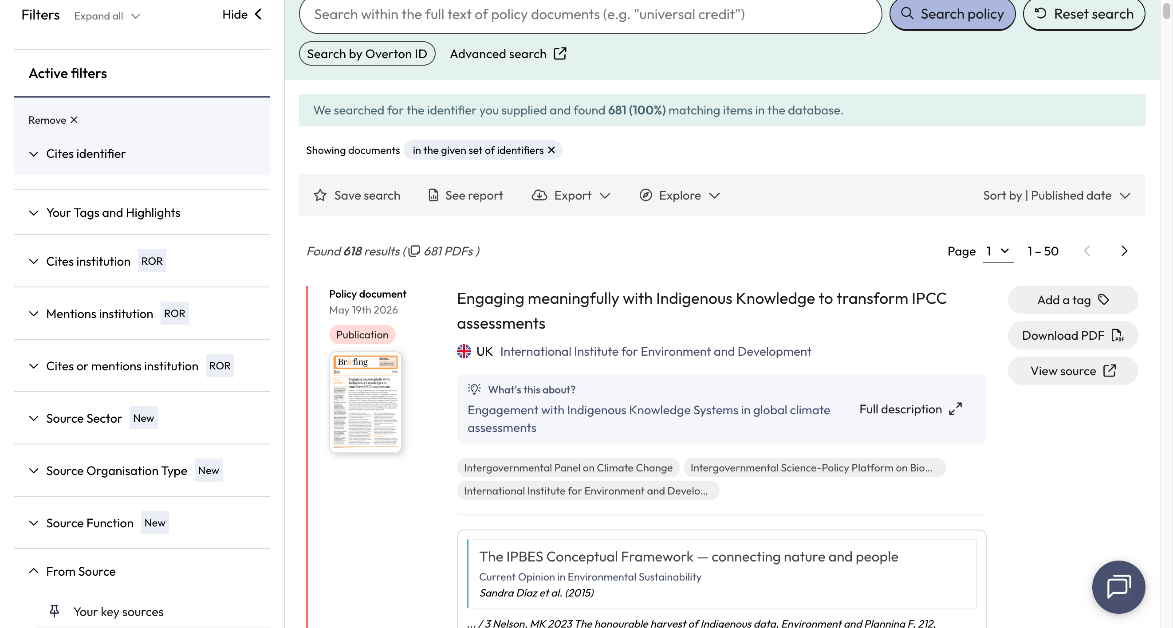Open the Sort by Published date dropdown
This screenshot has width=1173, height=628.
tap(1057, 195)
